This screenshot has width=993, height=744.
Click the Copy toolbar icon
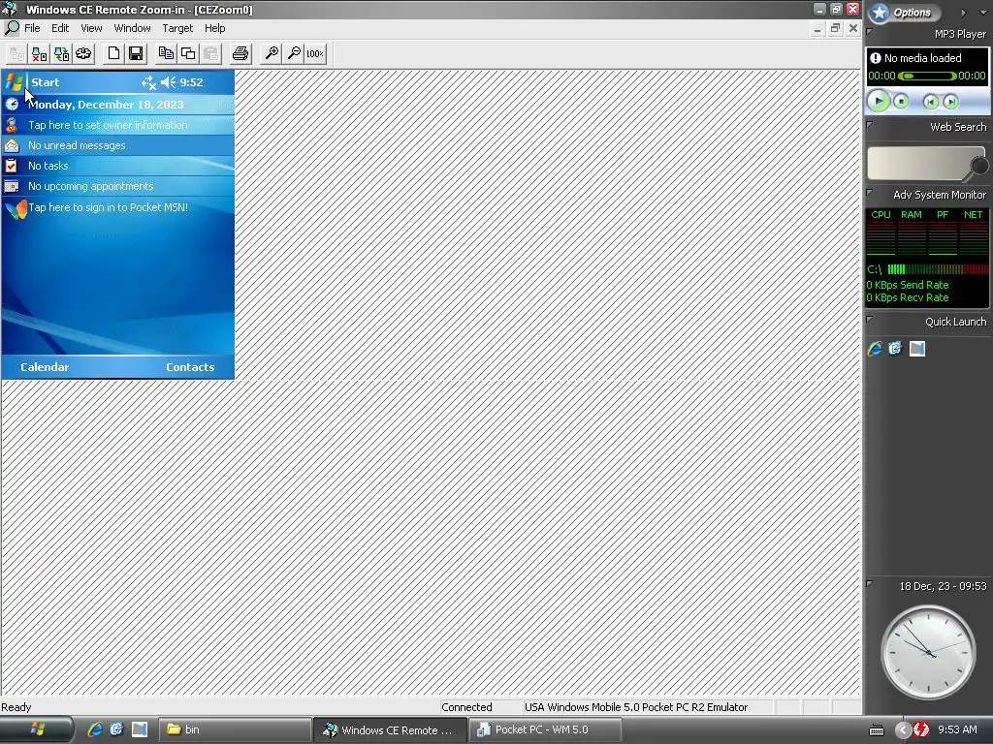pyautogui.click(x=166, y=54)
